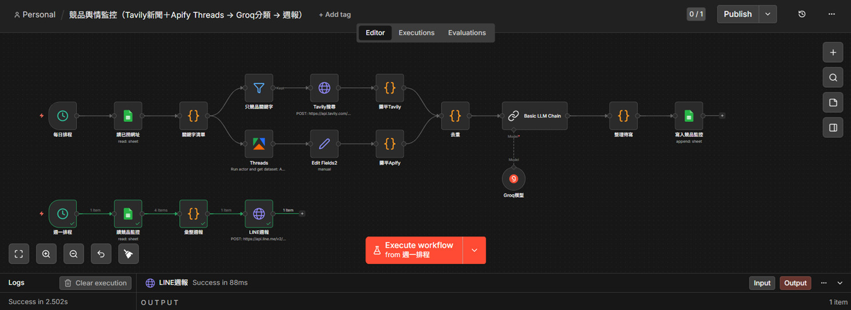Tidy up the workflow nodes
Image resolution: width=851 pixels, height=310 pixels.
[129, 254]
